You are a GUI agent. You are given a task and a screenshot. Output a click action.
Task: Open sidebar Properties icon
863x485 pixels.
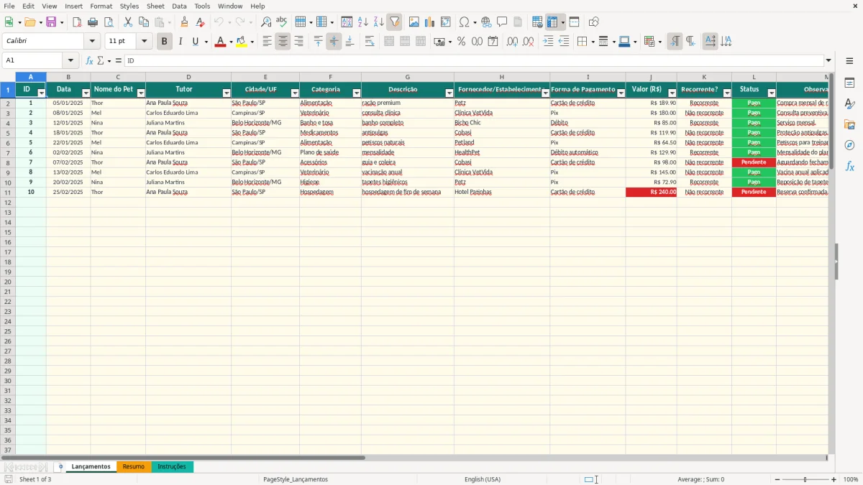pos(849,83)
